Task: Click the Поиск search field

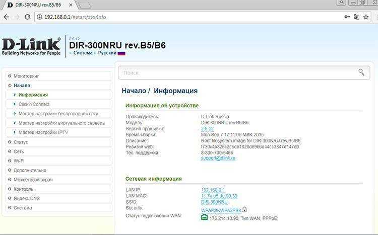Action: pyautogui.click(x=244, y=72)
